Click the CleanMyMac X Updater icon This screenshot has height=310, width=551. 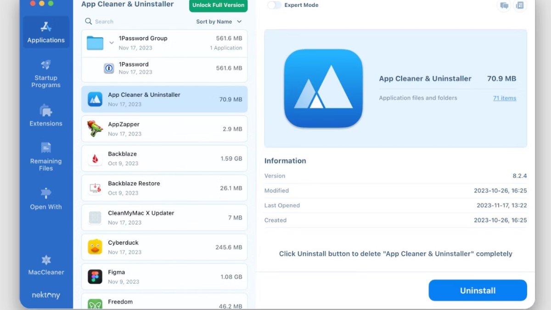coord(95,218)
